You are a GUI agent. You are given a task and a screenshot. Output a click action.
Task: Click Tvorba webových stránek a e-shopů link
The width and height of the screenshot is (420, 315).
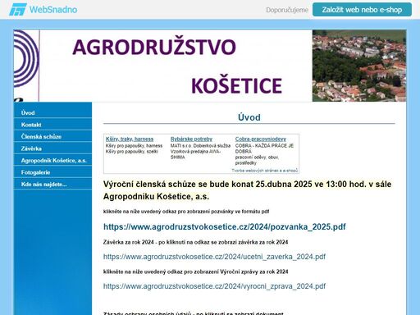pyautogui.click(x=264, y=171)
